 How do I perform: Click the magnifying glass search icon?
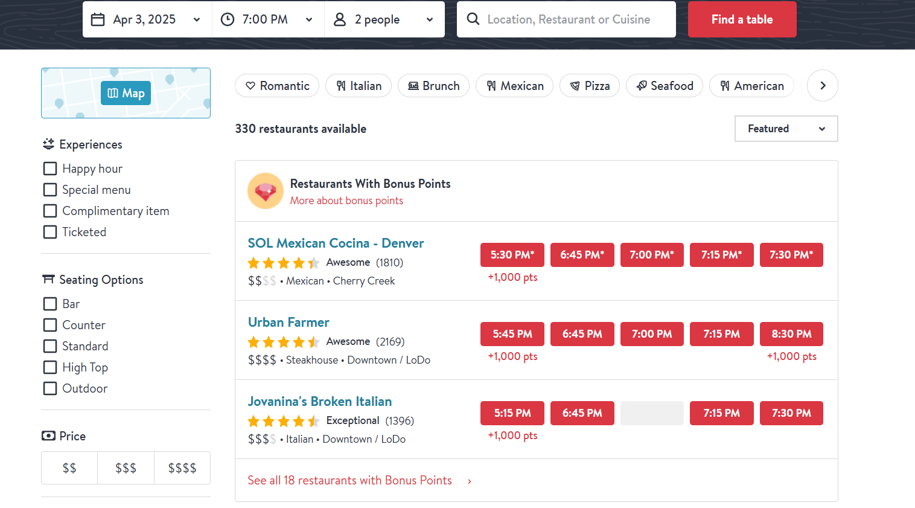pyautogui.click(x=473, y=19)
